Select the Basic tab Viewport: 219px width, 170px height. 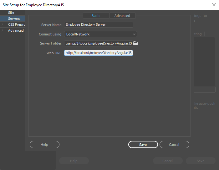coord(96,16)
